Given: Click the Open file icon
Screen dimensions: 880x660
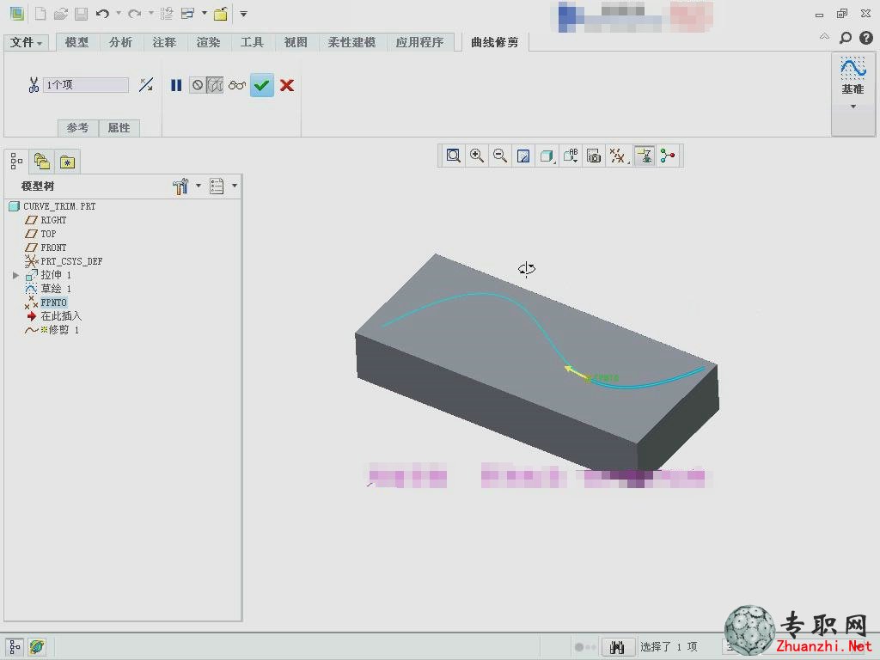Looking at the screenshot, I should coord(61,14).
